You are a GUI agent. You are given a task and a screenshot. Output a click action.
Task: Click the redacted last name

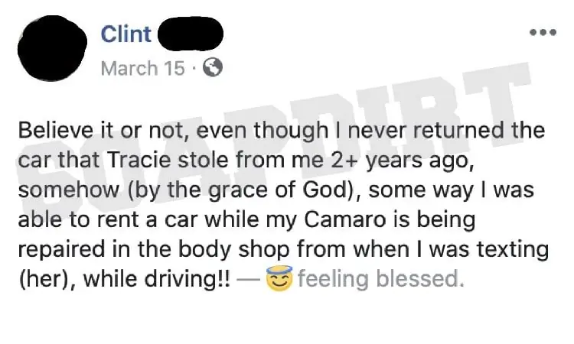(x=191, y=34)
